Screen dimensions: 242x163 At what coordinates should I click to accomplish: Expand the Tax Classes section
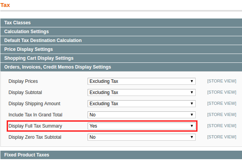click(17, 23)
